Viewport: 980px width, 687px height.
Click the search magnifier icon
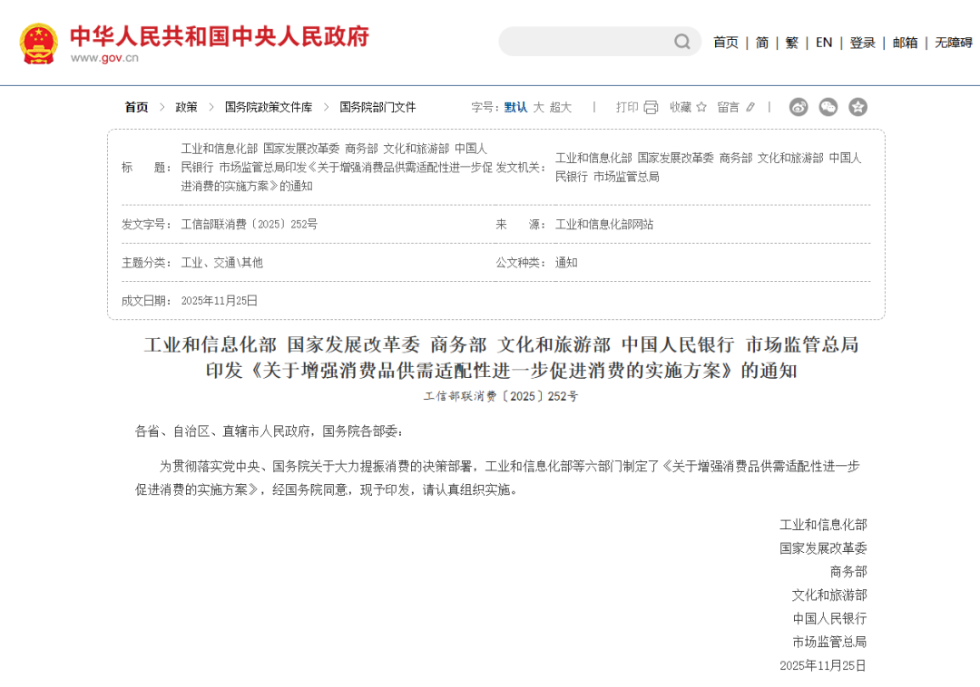click(681, 42)
